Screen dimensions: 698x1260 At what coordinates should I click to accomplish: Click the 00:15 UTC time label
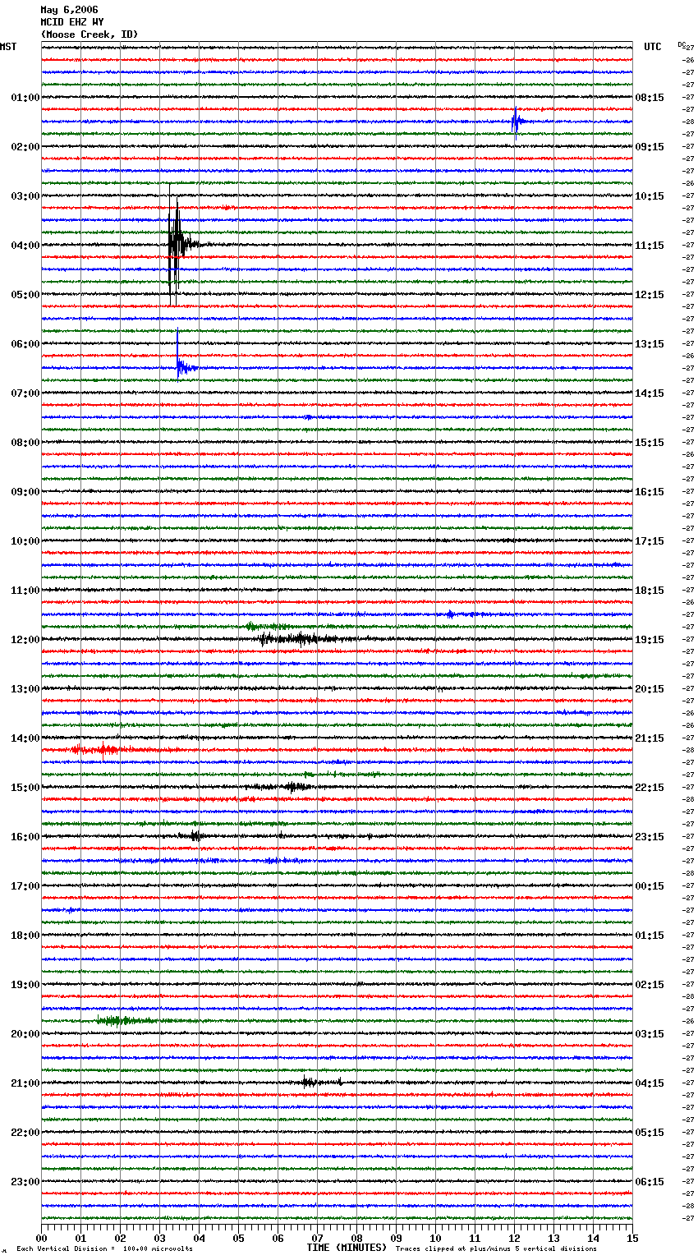pos(650,886)
